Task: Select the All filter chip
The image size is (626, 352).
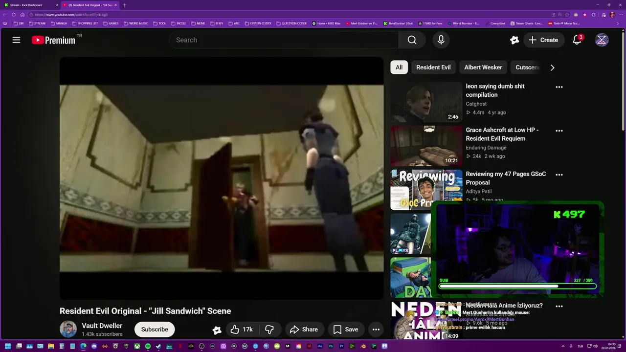Action: pyautogui.click(x=399, y=67)
